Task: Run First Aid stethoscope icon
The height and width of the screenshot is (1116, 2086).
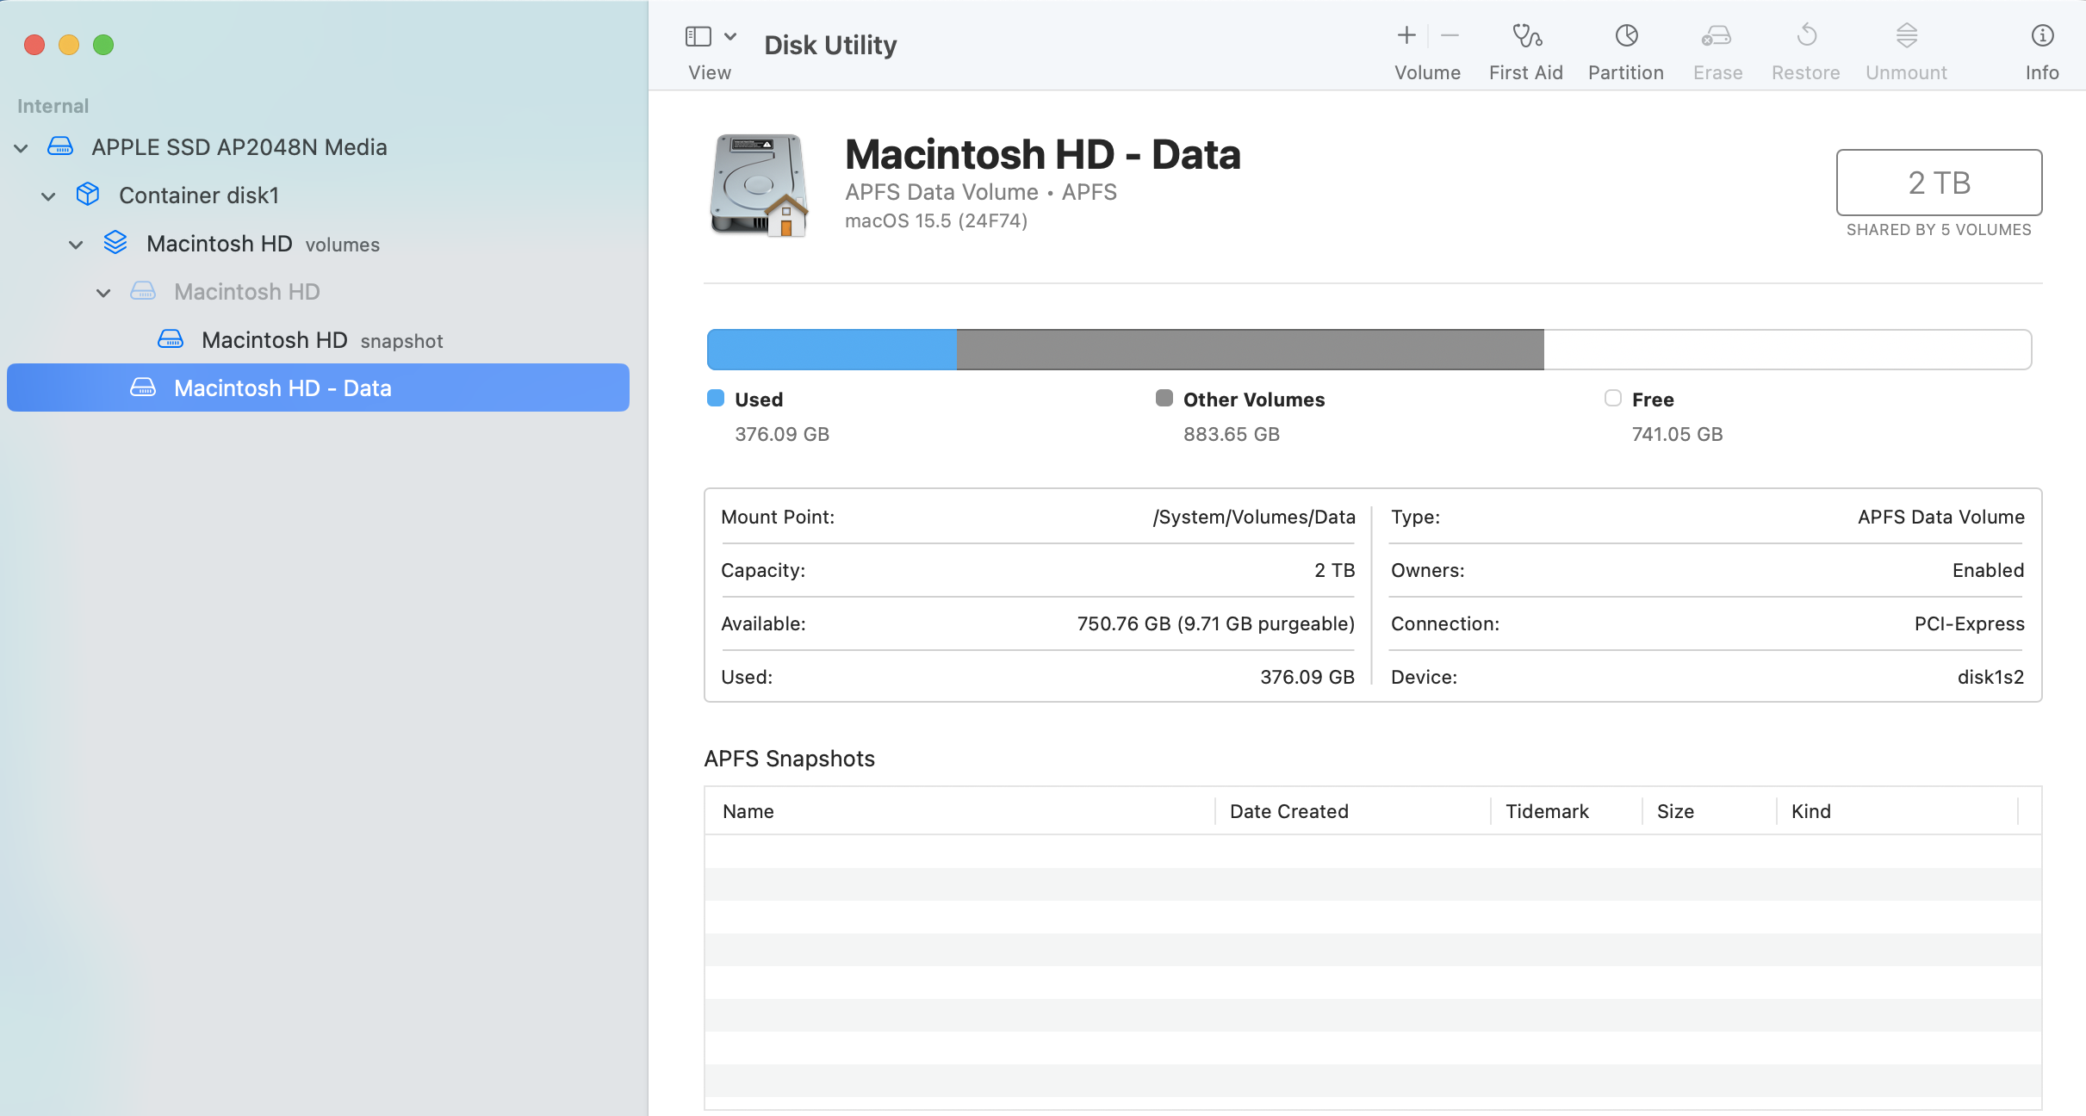Action: [1526, 35]
